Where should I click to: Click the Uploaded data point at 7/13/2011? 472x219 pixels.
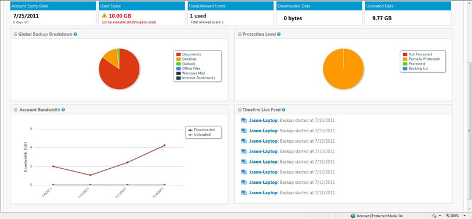127,162
